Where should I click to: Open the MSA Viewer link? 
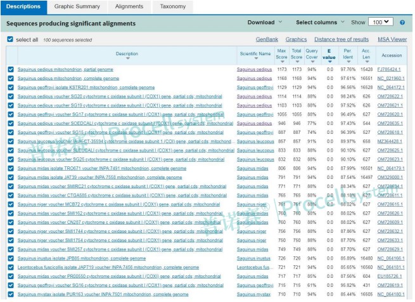[x=392, y=39]
